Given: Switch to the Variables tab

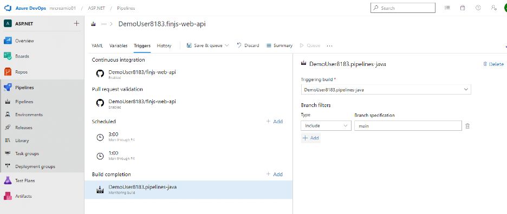Looking at the screenshot, I should pyautogui.click(x=118, y=45).
